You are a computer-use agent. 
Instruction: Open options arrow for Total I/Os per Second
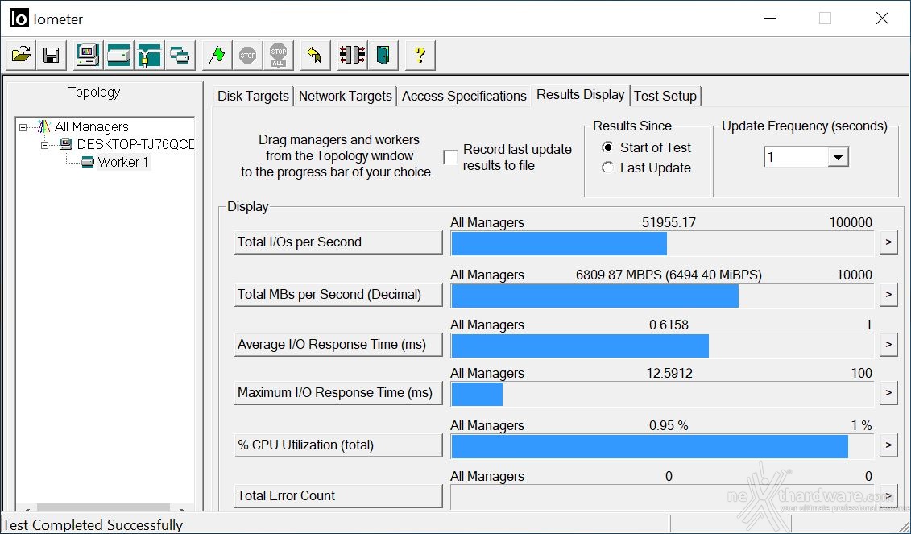pos(888,242)
